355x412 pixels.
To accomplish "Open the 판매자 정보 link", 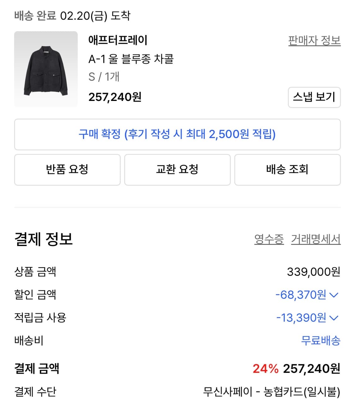I will [x=314, y=40].
